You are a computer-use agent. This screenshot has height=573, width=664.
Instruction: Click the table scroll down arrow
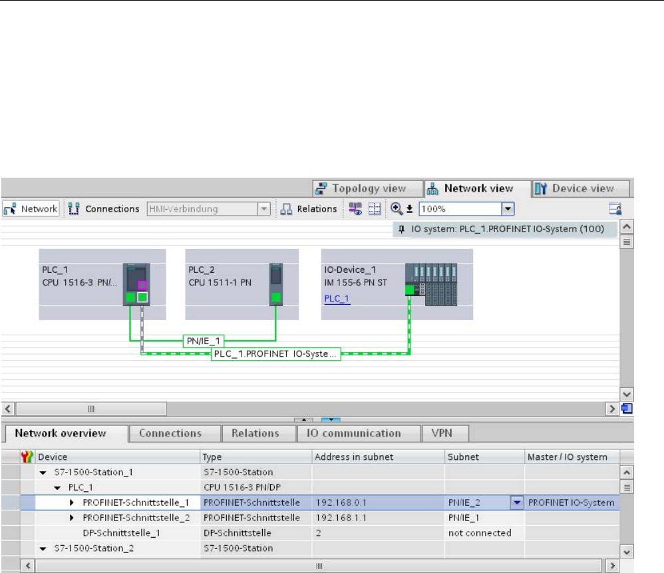pos(627,552)
